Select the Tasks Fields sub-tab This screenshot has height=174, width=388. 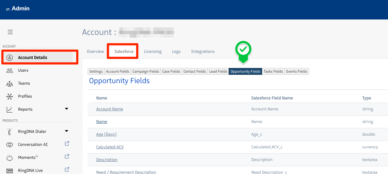pos(273,71)
